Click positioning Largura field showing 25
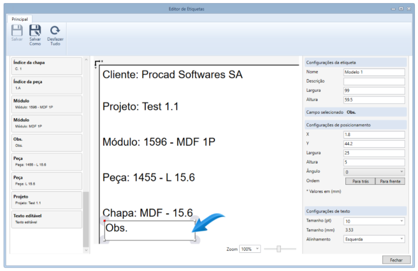 (x=374, y=153)
